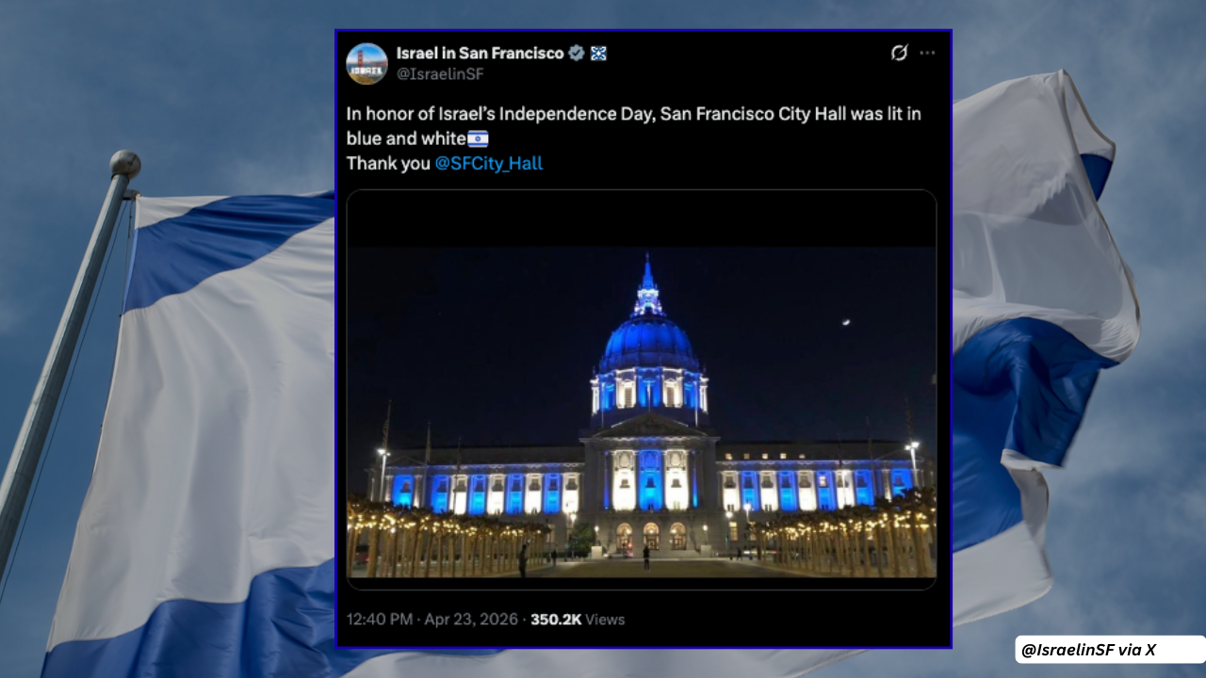Viewport: 1206px width, 678px height.
Task: Open the @SFCity_Hall mention link
Action: coord(488,163)
